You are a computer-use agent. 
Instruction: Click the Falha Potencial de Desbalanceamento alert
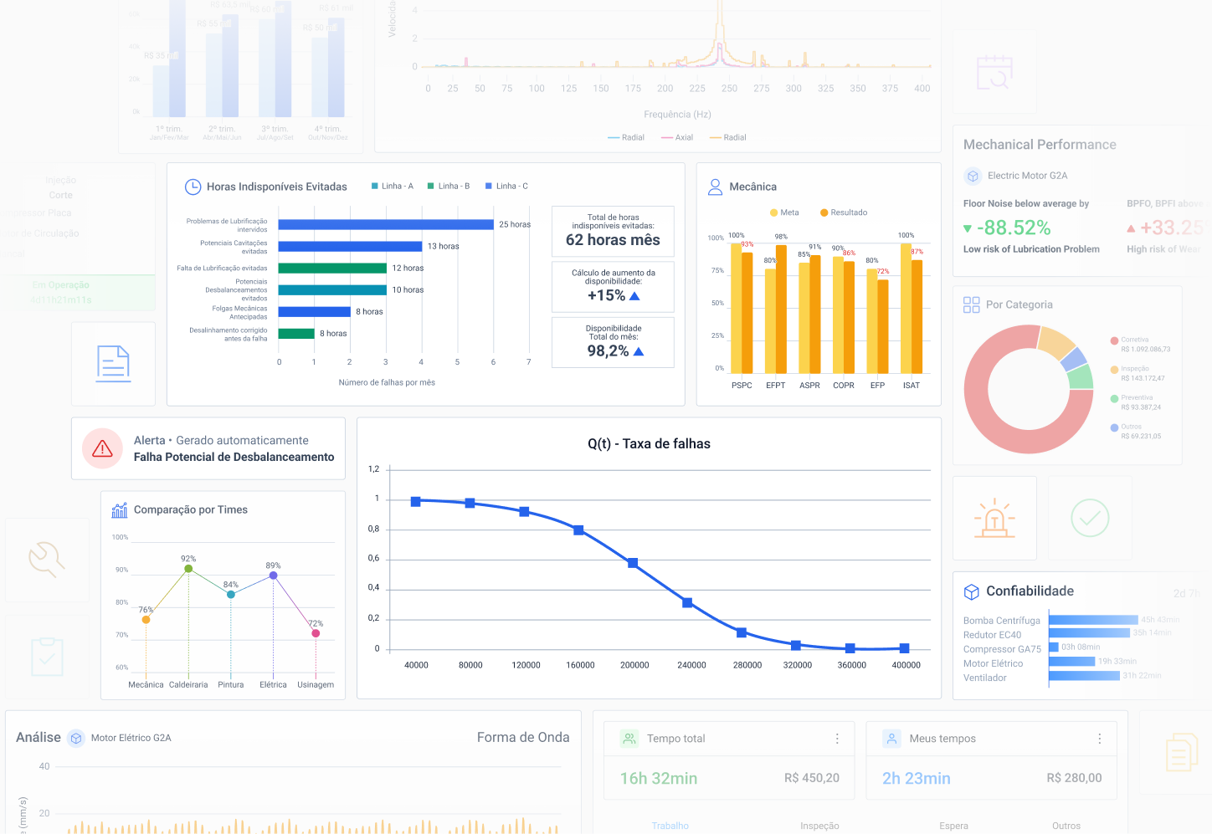234,457
